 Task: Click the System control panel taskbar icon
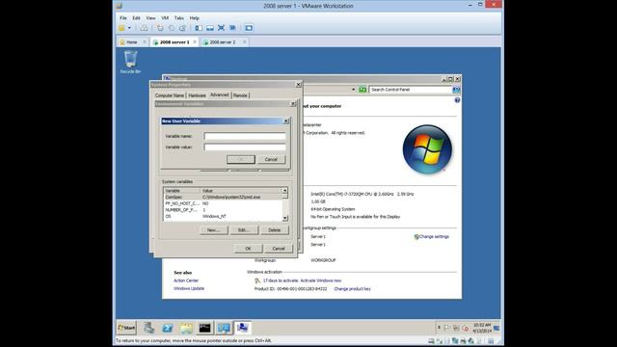243,328
